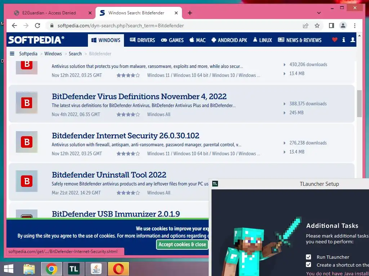Go back using the browser back arrow
Screen dimensions: 369x276
click(14, 26)
